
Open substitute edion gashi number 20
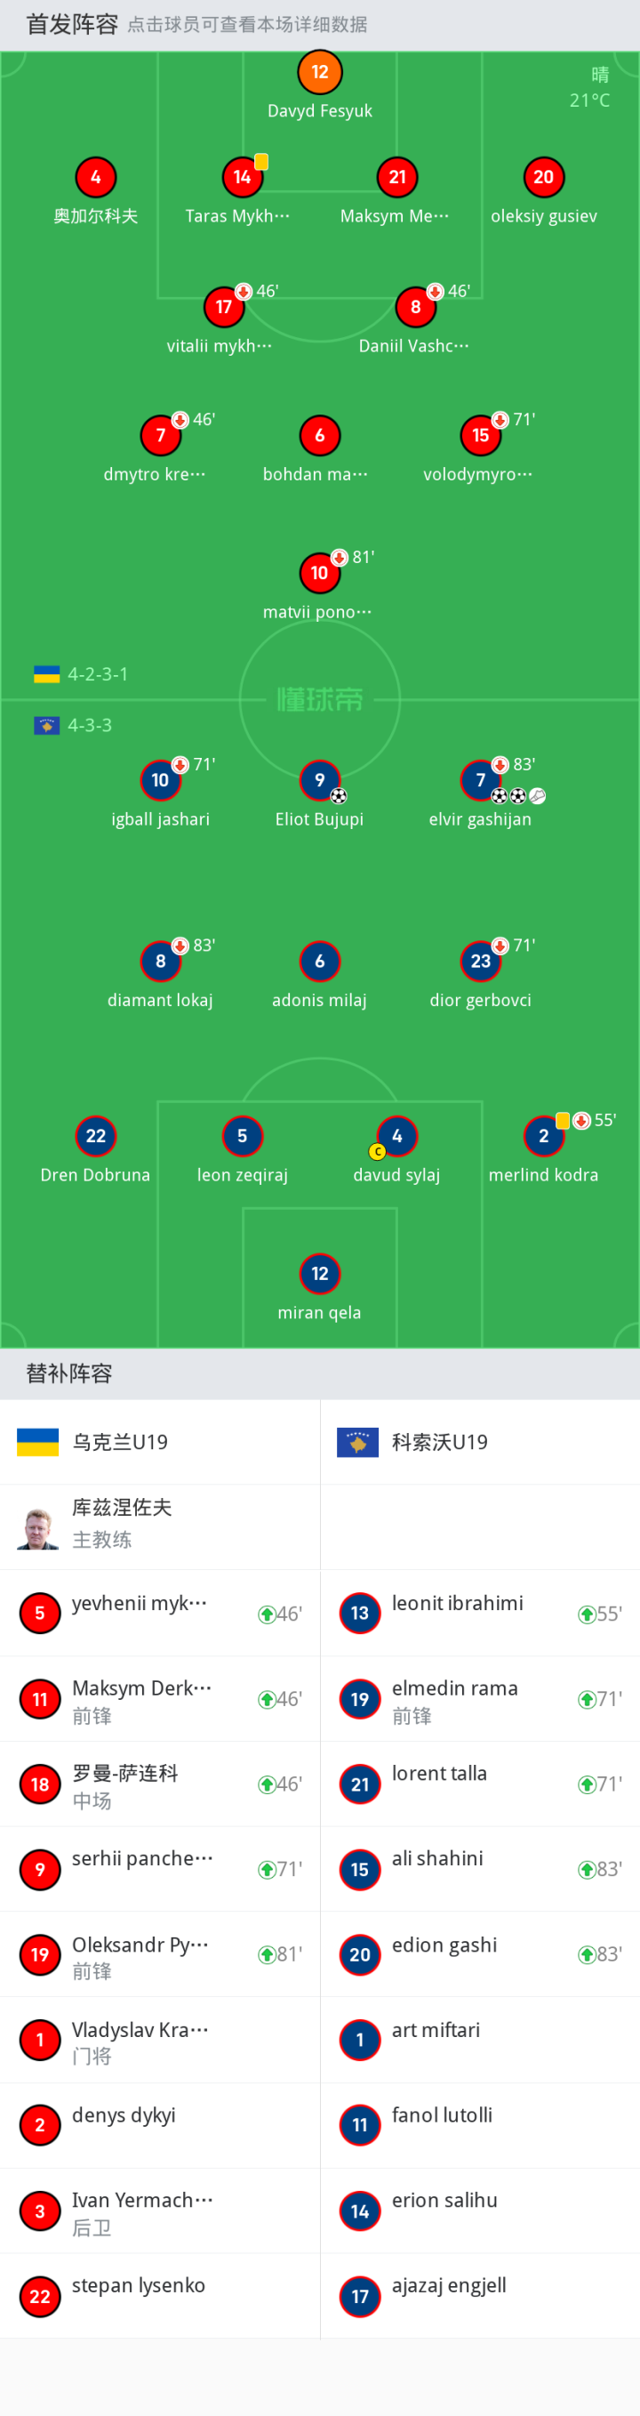481,1954
